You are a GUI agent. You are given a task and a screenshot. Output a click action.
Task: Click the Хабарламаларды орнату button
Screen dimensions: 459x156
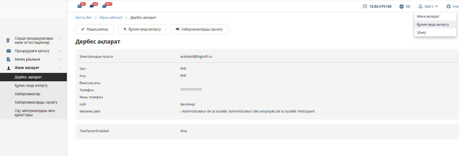[199, 29]
